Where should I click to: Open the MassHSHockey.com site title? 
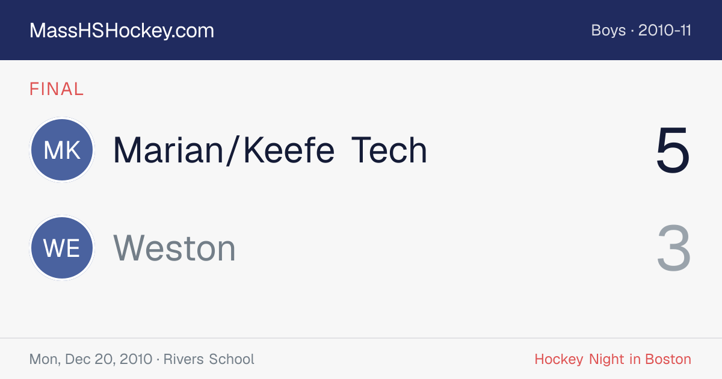(x=122, y=31)
